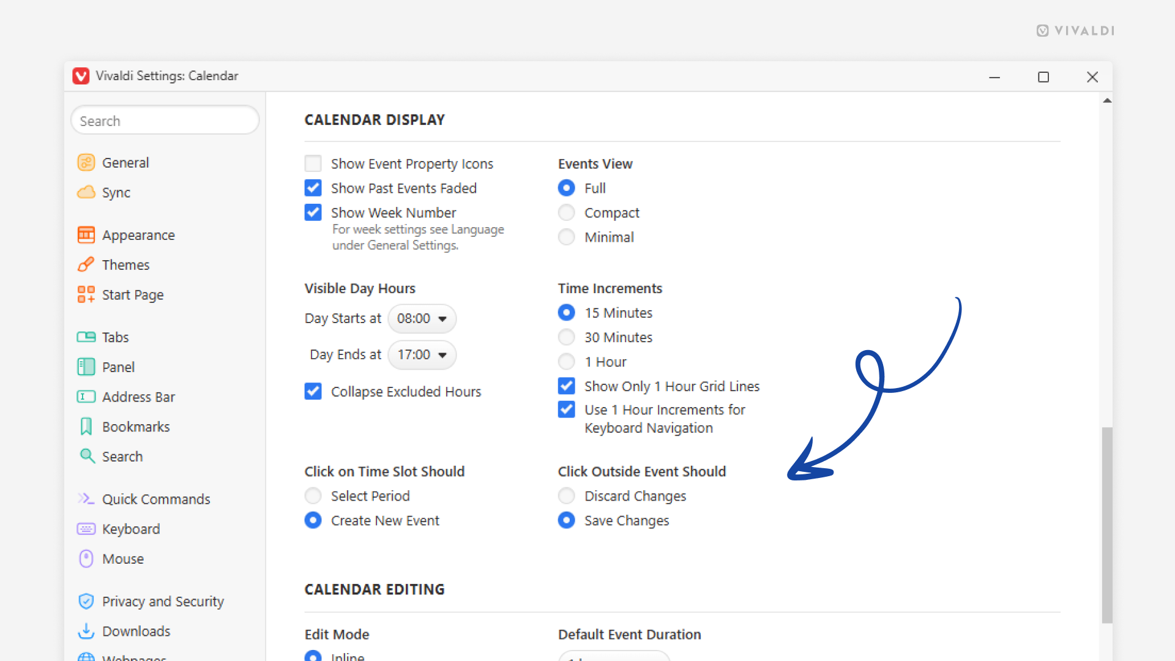Image resolution: width=1175 pixels, height=661 pixels.
Task: Open the Tabs icon in sidebar
Action: 86,337
